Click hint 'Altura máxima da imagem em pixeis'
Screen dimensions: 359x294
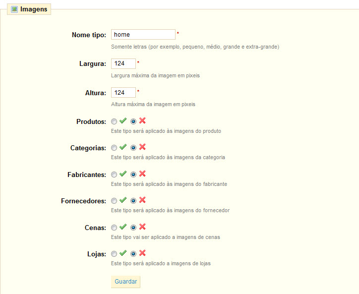pos(153,105)
